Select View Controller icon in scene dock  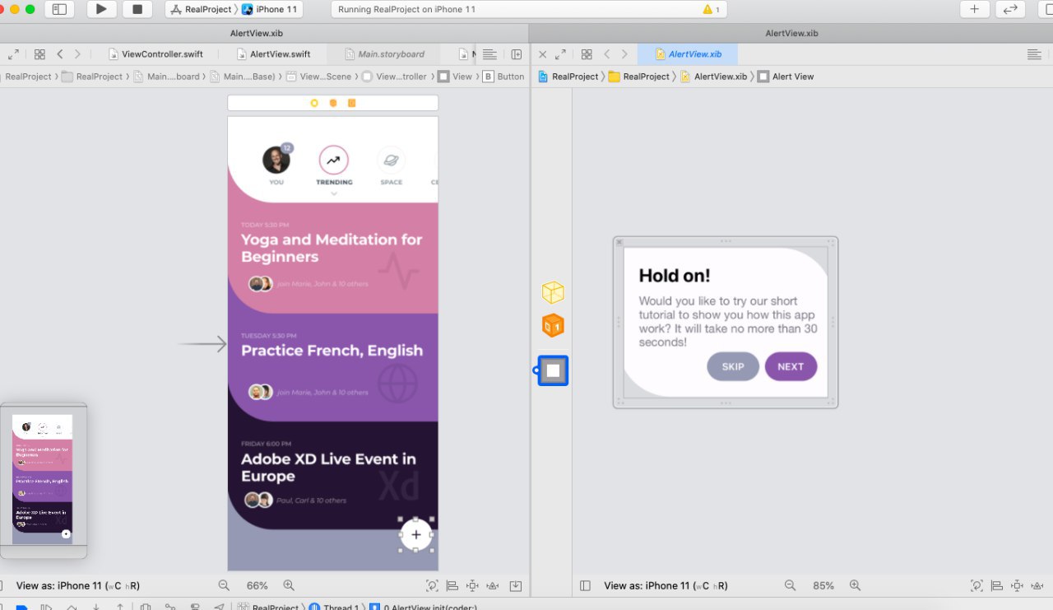click(x=314, y=103)
